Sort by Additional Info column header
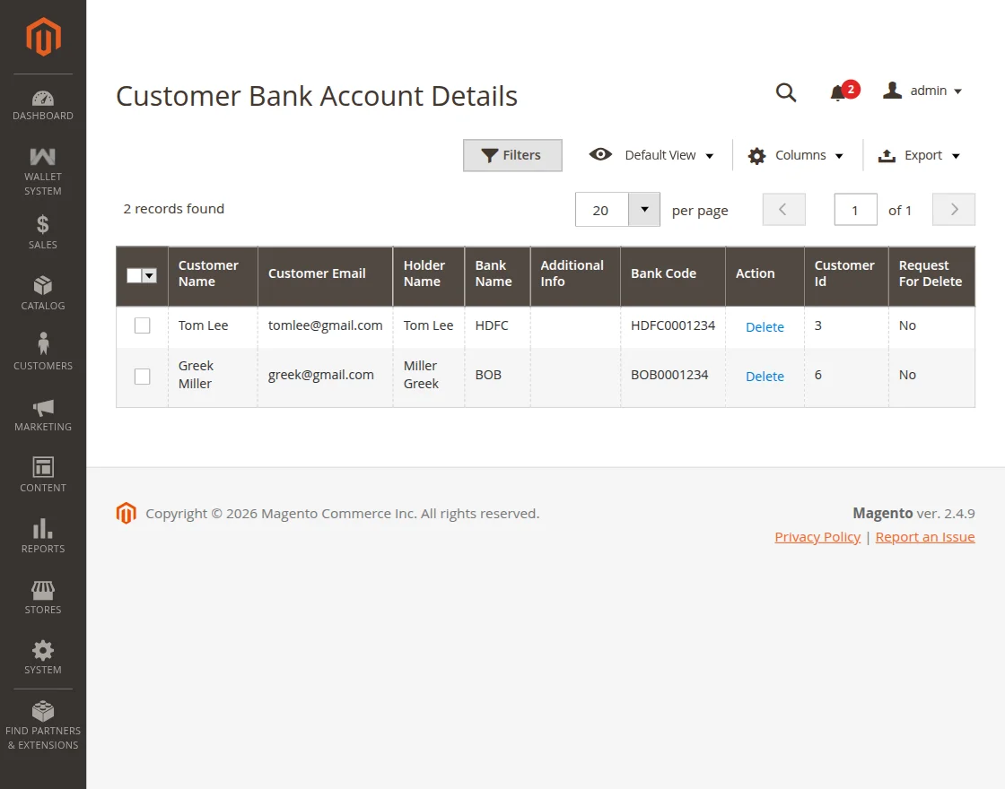 click(575, 276)
